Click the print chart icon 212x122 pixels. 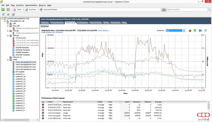coord(190,31)
